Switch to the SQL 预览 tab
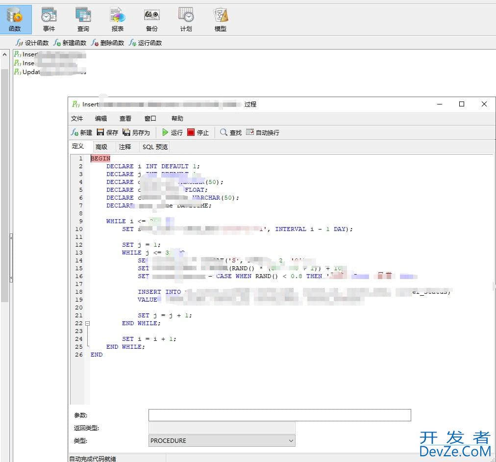Image resolution: width=496 pixels, height=462 pixels. pos(155,147)
